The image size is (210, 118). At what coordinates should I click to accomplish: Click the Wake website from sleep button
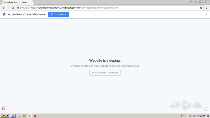click(105, 73)
